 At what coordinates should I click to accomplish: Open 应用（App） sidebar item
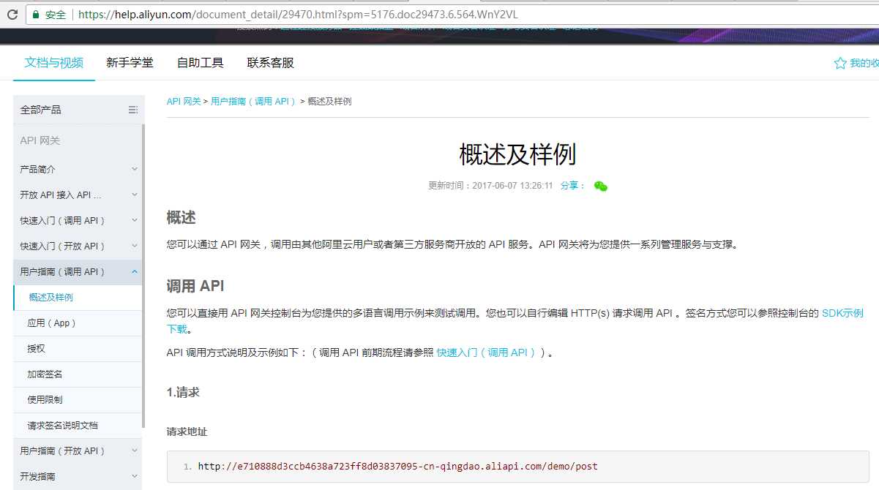click(78, 323)
